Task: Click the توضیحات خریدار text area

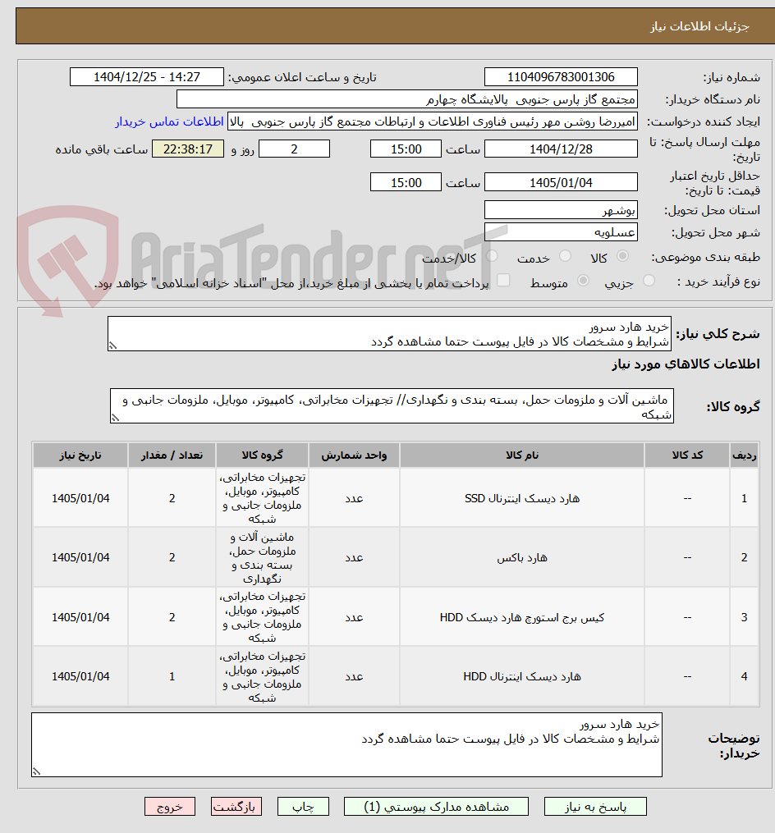Action: (346, 745)
